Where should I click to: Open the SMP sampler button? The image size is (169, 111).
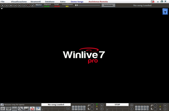[x=26, y=109]
